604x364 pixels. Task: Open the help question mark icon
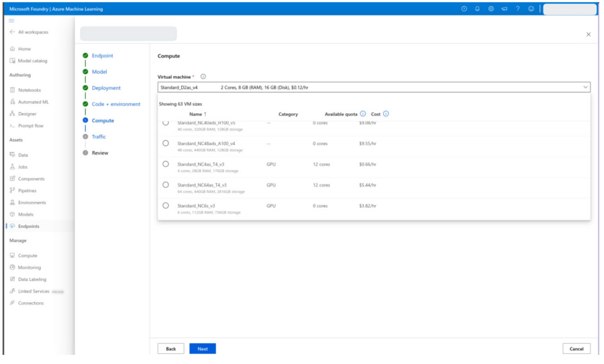pyautogui.click(x=518, y=9)
